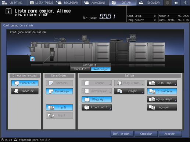Click the speaker volume icon
This screenshot has width=190, height=142.
pos(176,3)
